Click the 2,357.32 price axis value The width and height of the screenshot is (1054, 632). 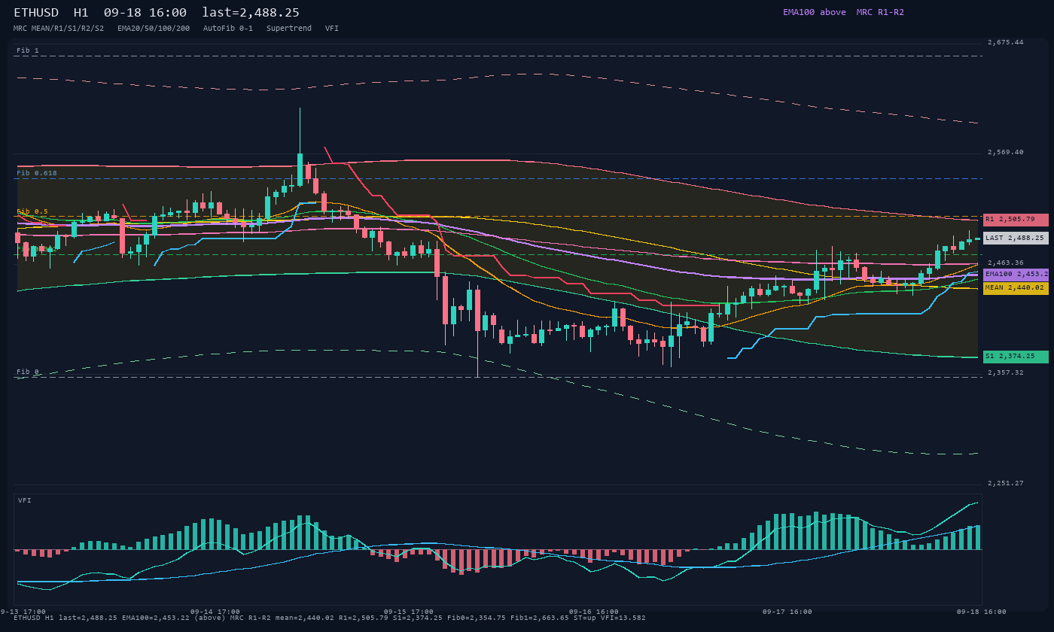tap(1006, 372)
